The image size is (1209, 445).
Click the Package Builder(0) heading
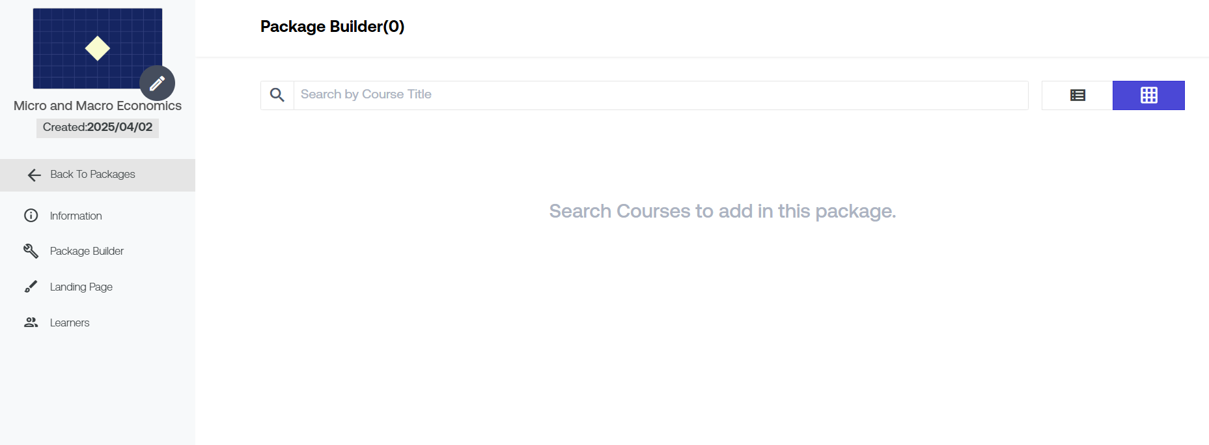point(332,27)
